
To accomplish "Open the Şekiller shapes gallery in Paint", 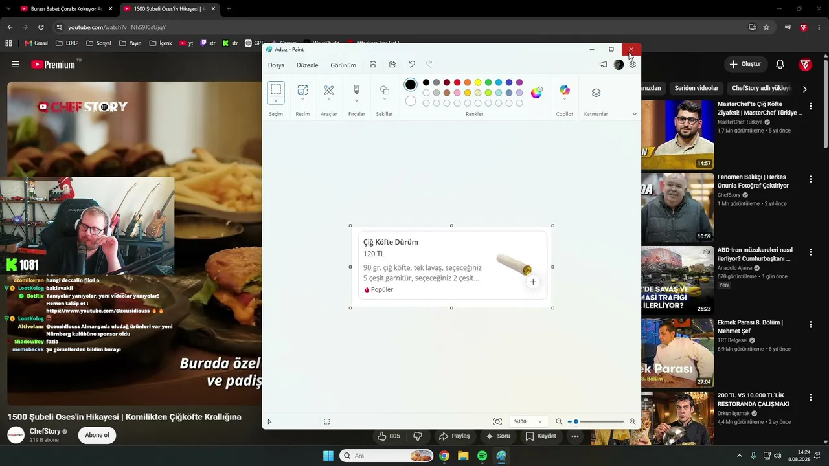I will 385,91.
